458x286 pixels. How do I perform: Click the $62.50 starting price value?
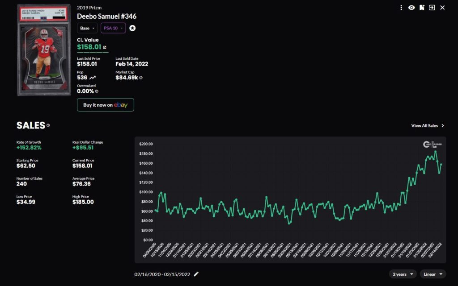[25, 166]
